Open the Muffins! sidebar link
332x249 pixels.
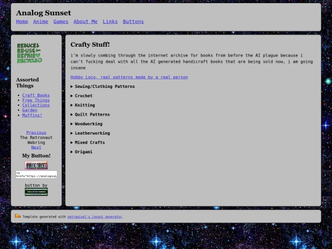tap(32, 115)
